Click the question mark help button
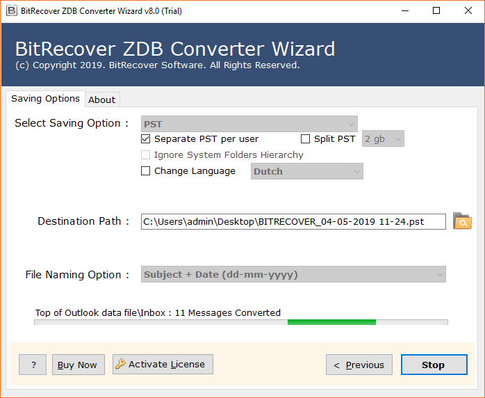 (x=33, y=365)
